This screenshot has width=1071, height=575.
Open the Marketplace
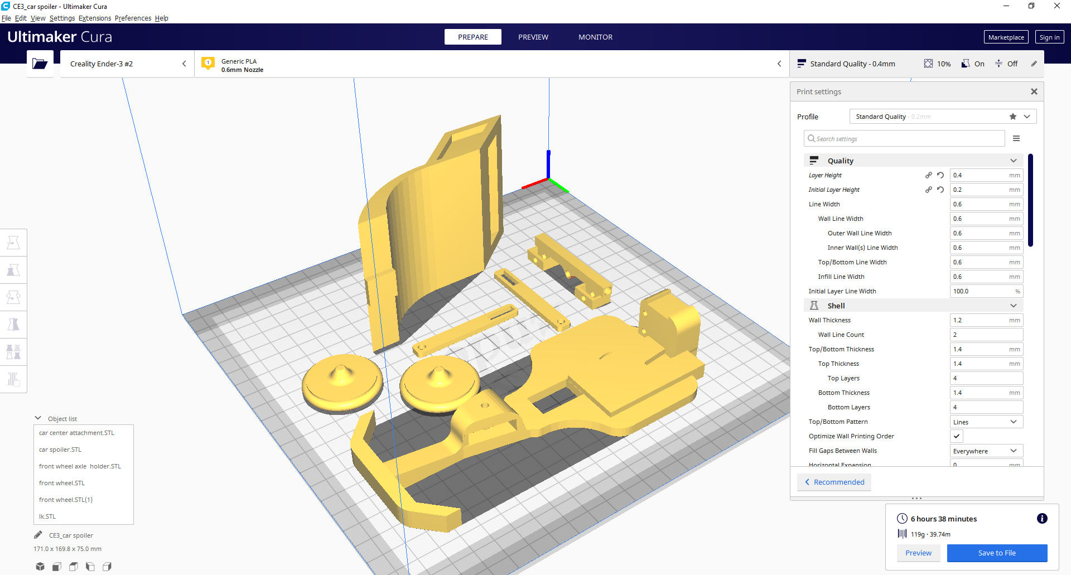(x=1006, y=37)
